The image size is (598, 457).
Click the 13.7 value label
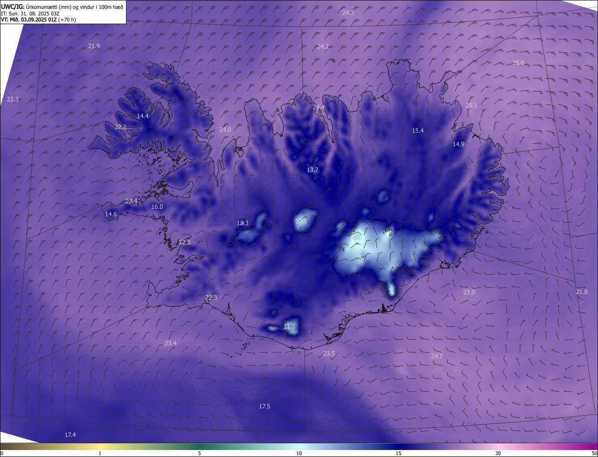pos(313,170)
